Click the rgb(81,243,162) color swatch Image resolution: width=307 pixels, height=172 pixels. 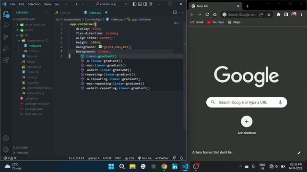coord(100,47)
